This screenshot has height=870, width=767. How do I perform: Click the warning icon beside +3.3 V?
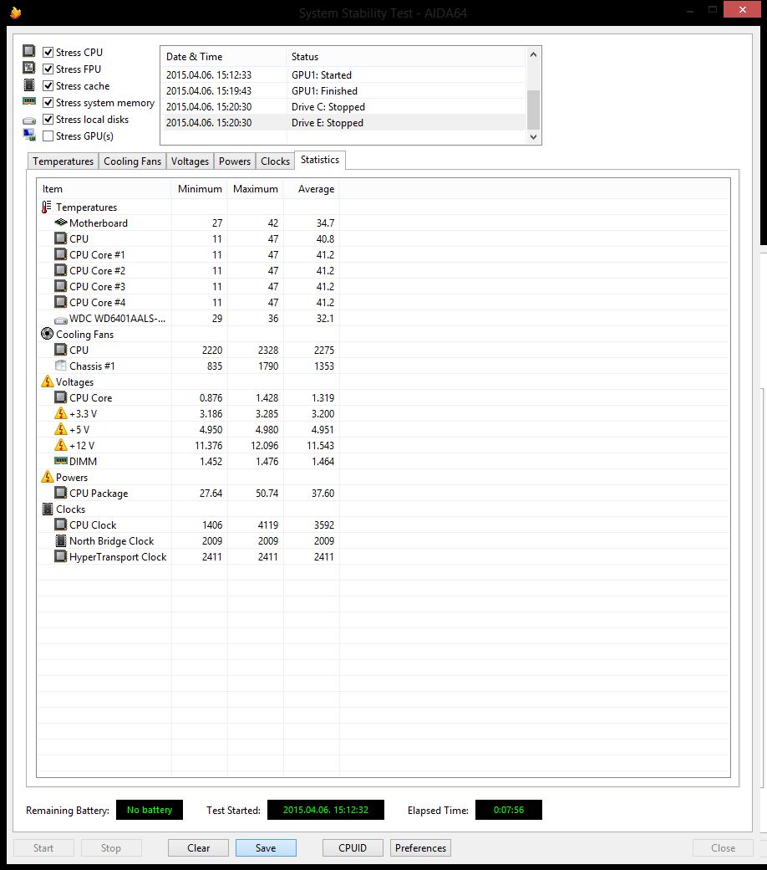point(60,412)
